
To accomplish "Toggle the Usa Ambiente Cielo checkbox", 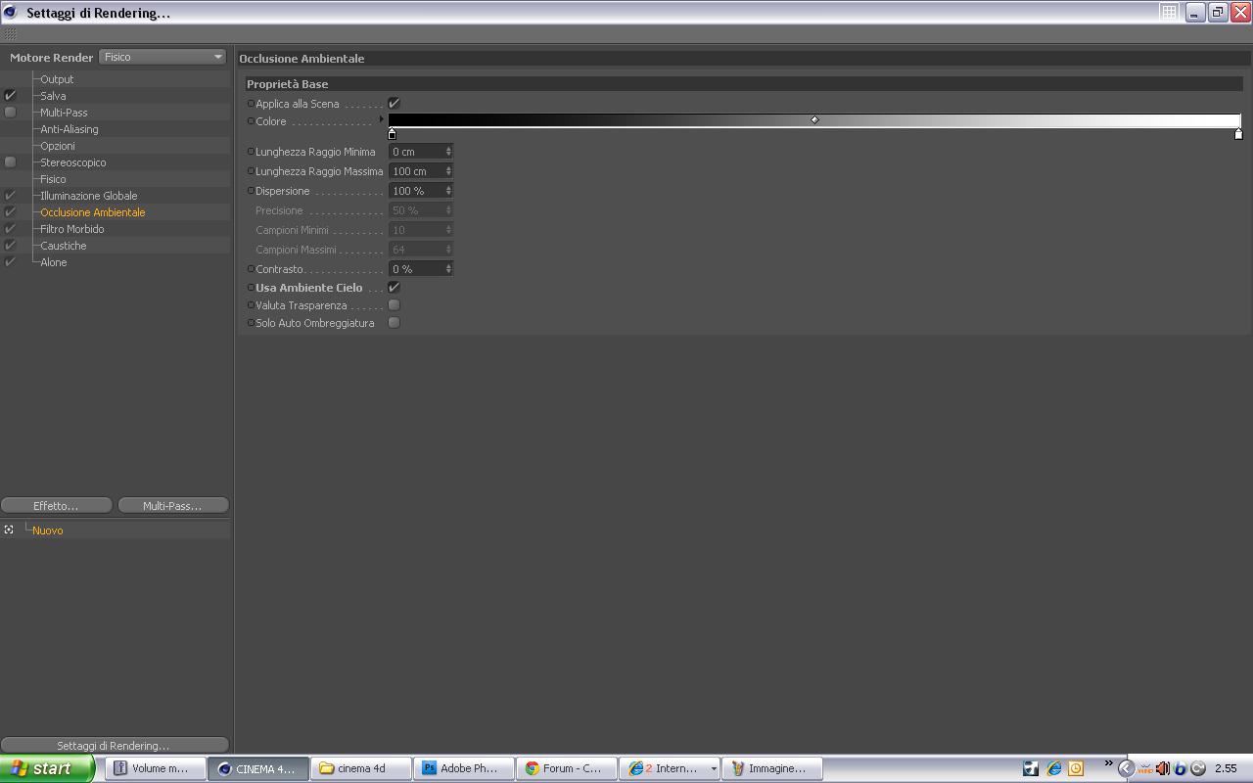I will click(x=394, y=287).
